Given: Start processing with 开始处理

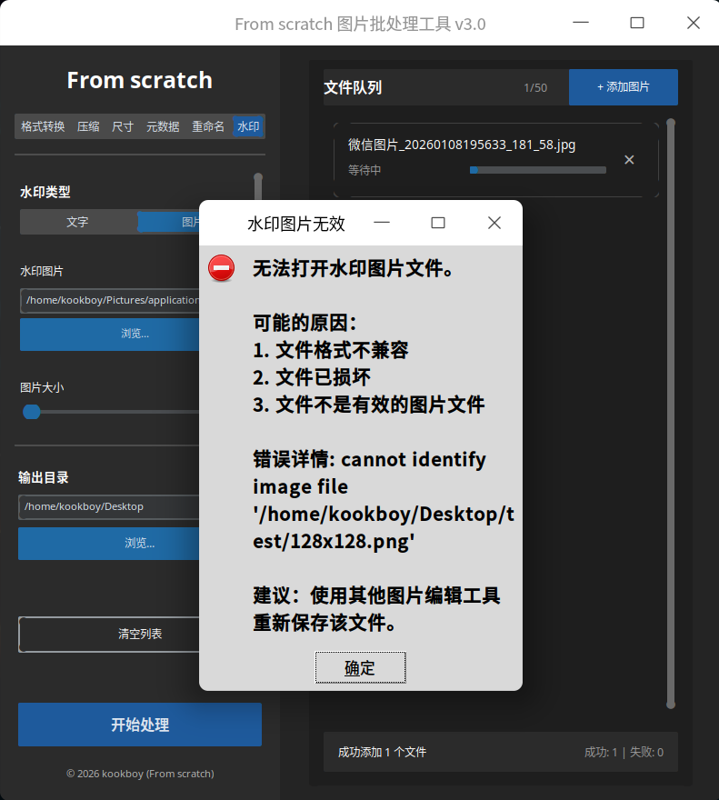Looking at the screenshot, I should click(140, 725).
